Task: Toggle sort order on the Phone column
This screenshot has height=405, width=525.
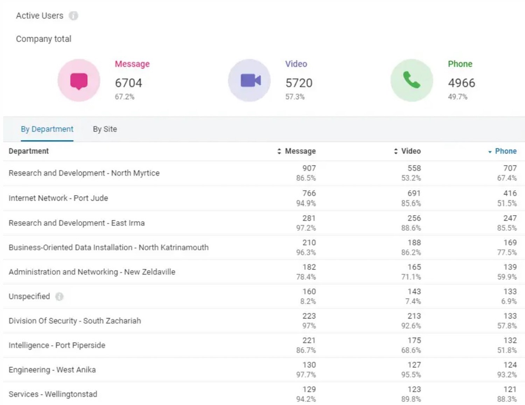Action: click(502, 151)
